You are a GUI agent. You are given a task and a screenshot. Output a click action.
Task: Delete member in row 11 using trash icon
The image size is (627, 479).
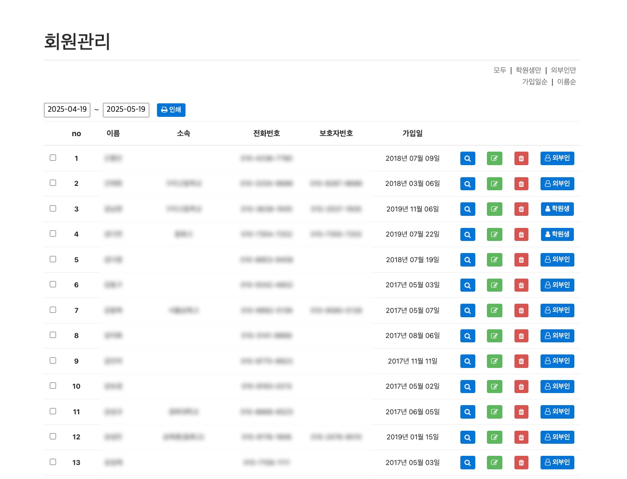pos(521,412)
